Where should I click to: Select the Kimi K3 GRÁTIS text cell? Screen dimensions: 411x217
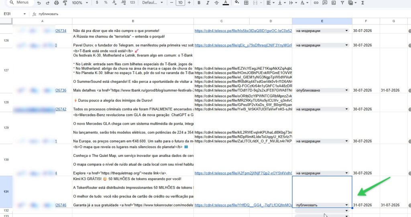[133, 192]
